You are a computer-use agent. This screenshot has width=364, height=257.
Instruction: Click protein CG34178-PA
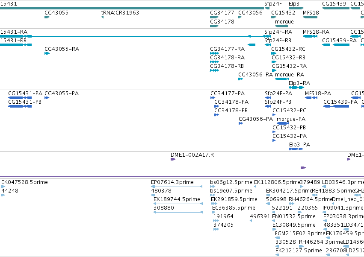pos(231,102)
